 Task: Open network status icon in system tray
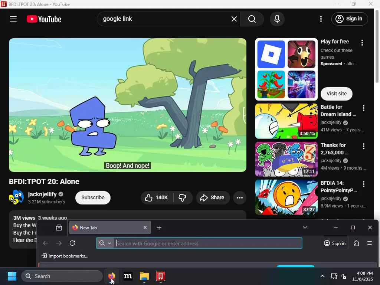pyautogui.click(x=334, y=276)
